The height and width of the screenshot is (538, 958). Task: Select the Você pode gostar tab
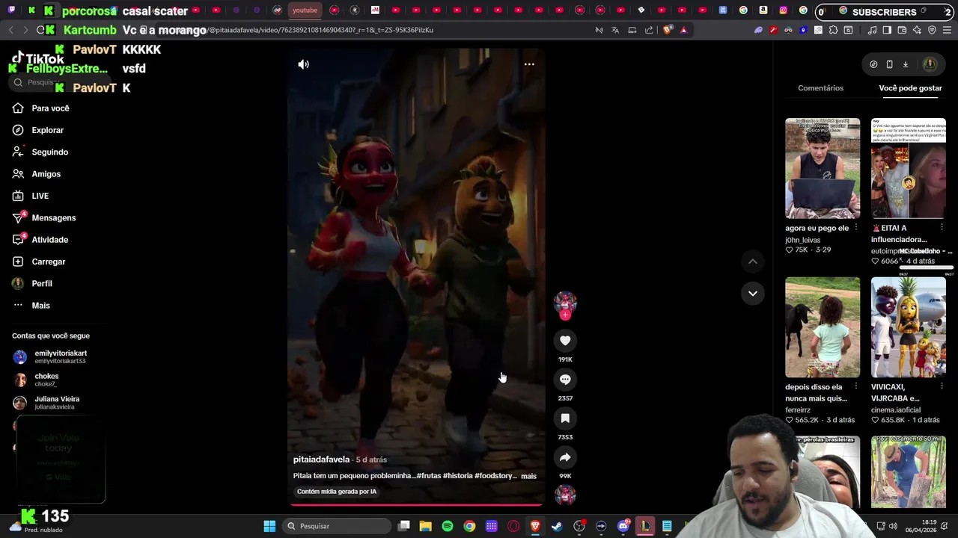[x=910, y=88]
